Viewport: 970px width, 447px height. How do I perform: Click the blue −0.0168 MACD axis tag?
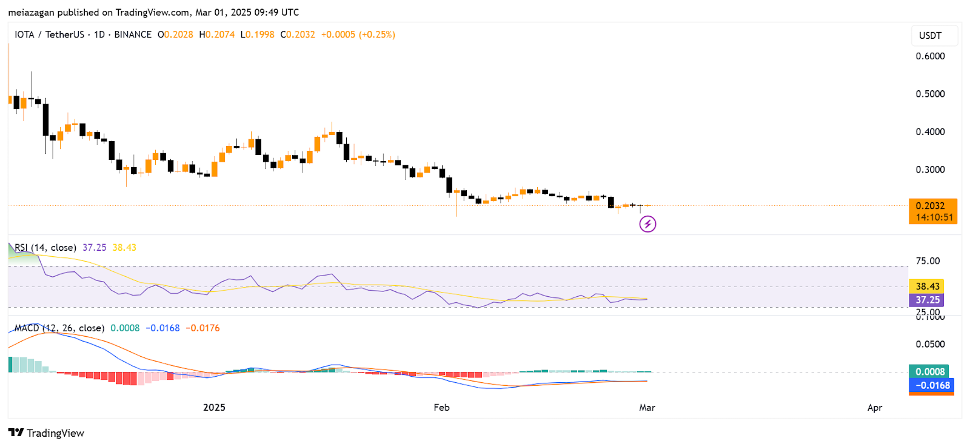pos(932,385)
